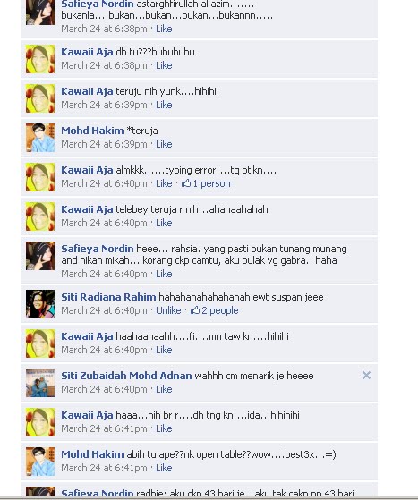The image size is (418, 500).
Task: Like Mohd Hakim's "*teruja" comment
Action: click(164, 144)
